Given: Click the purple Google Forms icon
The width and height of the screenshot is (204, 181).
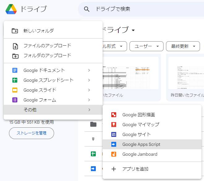Looking at the screenshot, I should tap(15, 100).
